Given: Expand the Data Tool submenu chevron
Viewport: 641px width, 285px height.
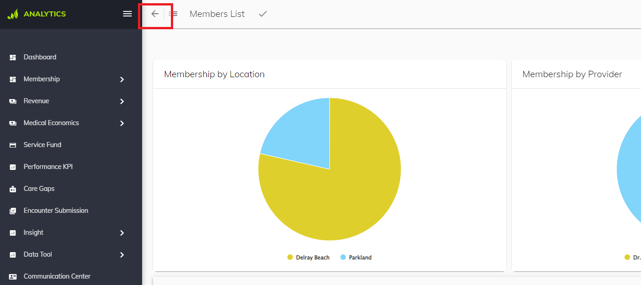Looking at the screenshot, I should [122, 255].
